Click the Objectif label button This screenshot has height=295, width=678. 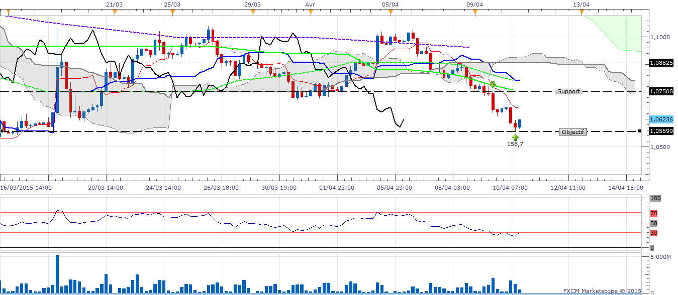[572, 131]
